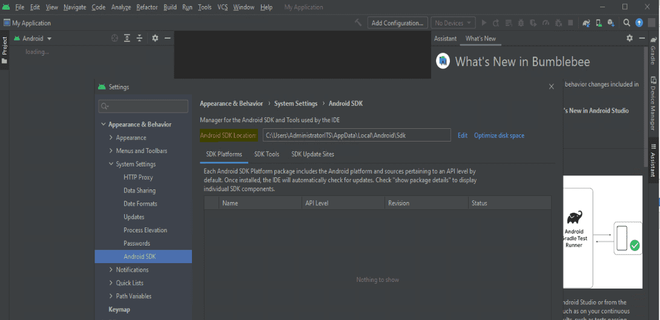Expand the Menus and Toolbars node
This screenshot has height=320, width=660.
[111, 151]
